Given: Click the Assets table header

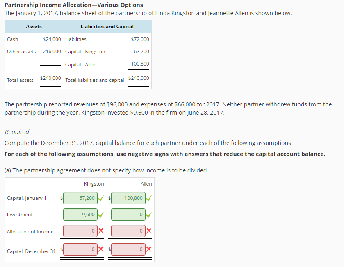Looking at the screenshot, I should [x=34, y=26].
